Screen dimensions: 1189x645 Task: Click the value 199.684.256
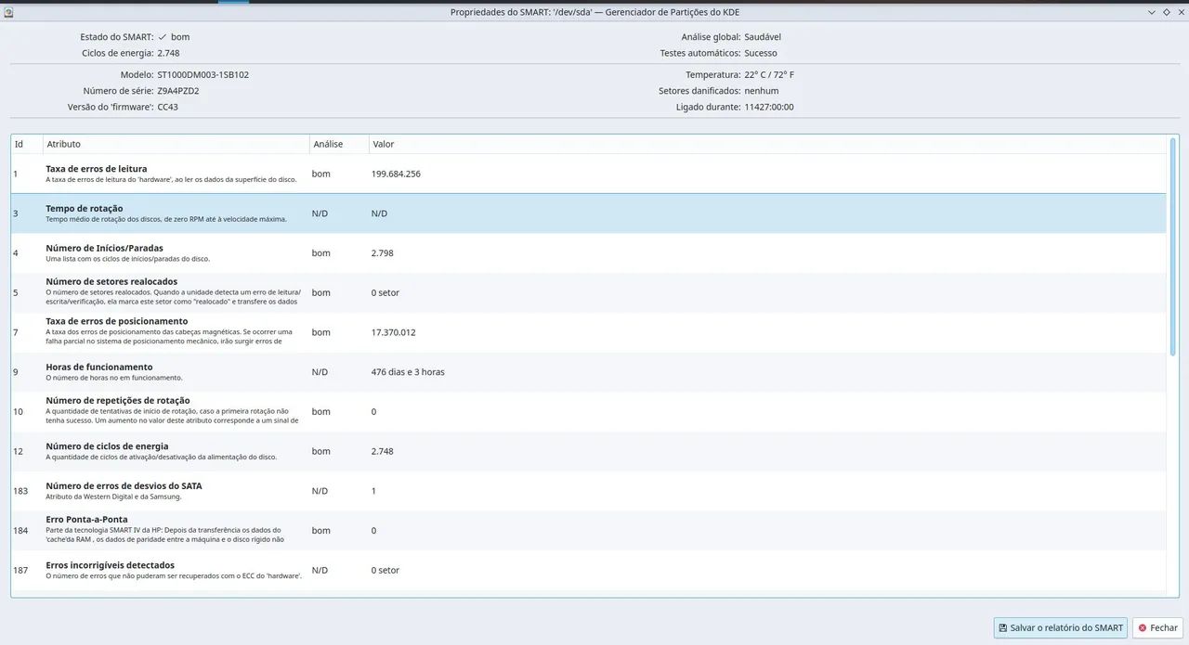click(396, 174)
